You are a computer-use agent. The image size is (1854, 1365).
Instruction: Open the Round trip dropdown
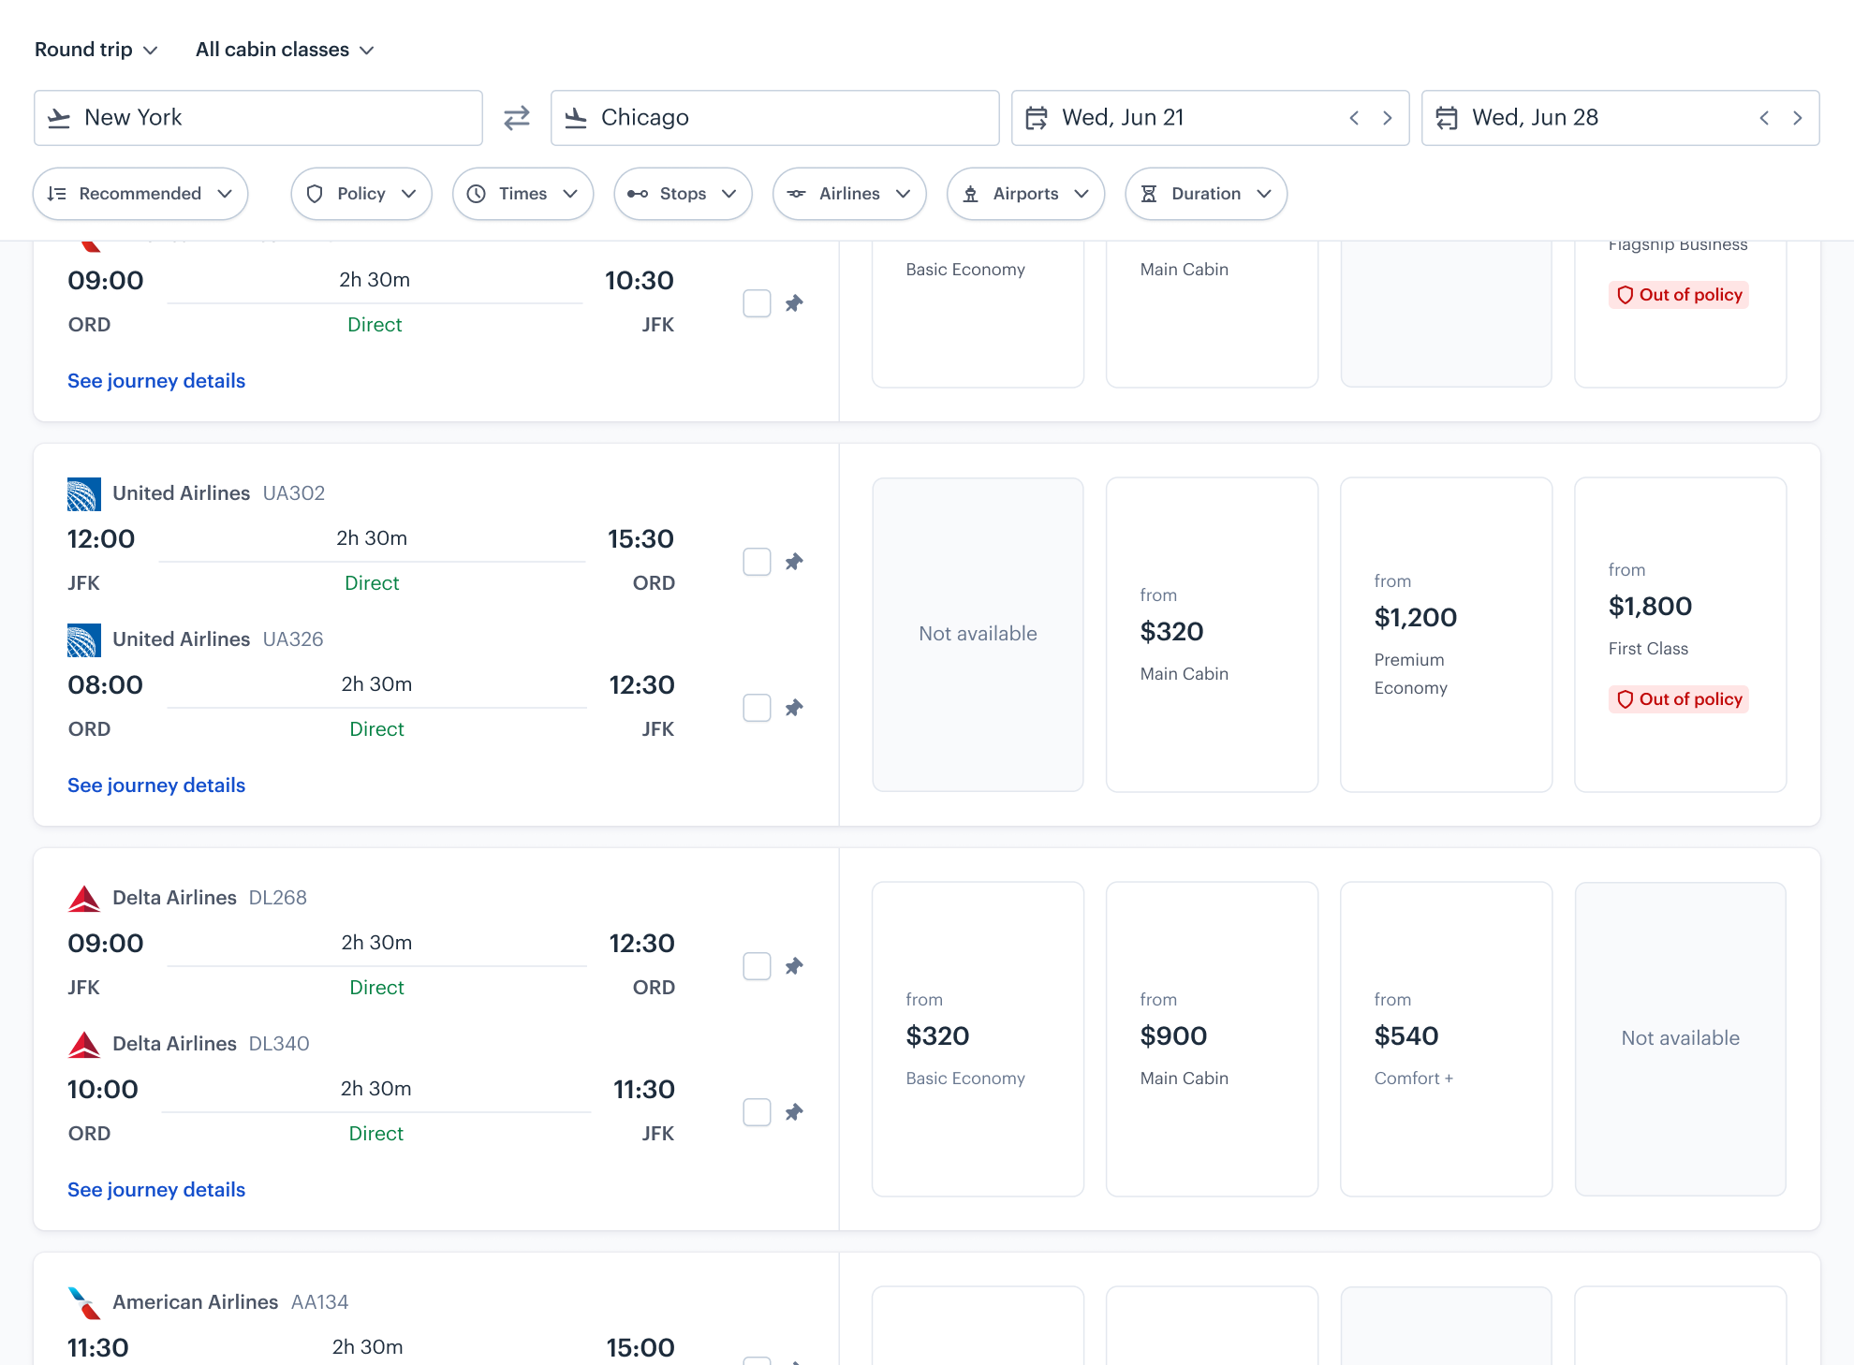click(96, 50)
